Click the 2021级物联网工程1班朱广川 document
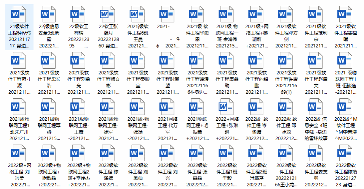The height and width of the screenshot is (189, 364). coord(18,107)
